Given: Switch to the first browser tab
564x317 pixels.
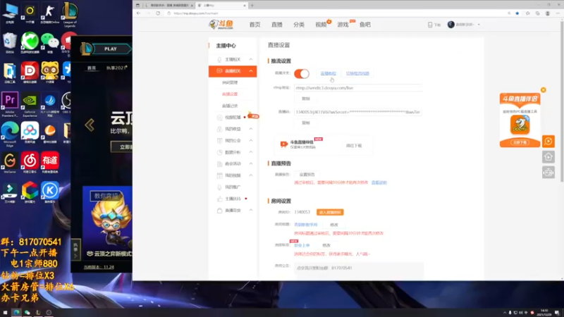Looking at the screenshot, I should tap(169, 6).
